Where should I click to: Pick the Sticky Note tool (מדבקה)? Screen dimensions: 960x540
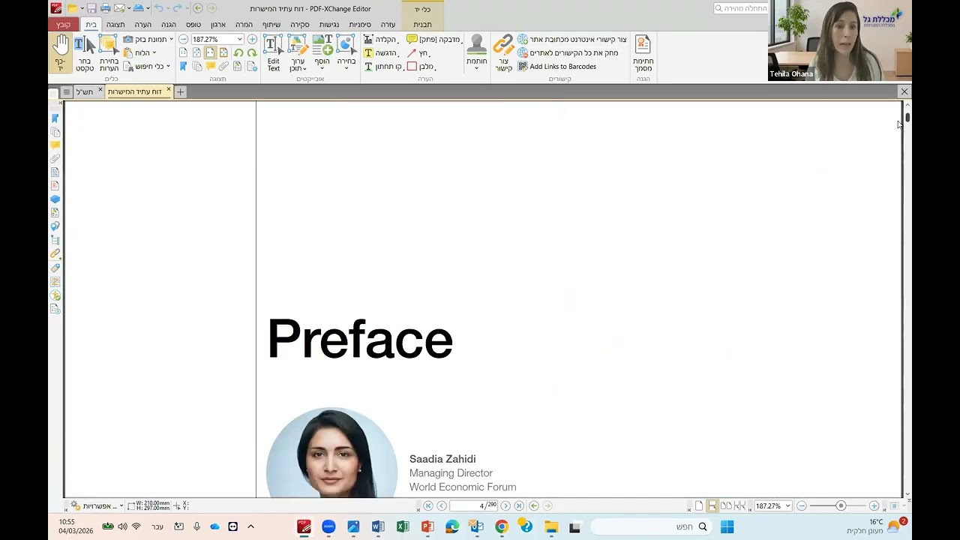[433, 39]
